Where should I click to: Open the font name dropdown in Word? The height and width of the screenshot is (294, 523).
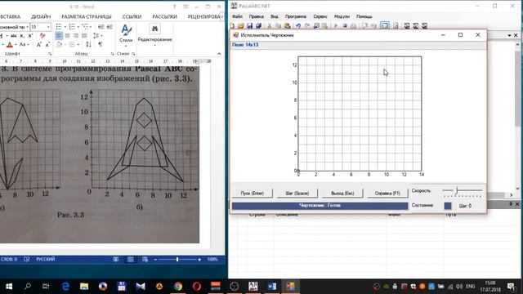(x=27, y=27)
